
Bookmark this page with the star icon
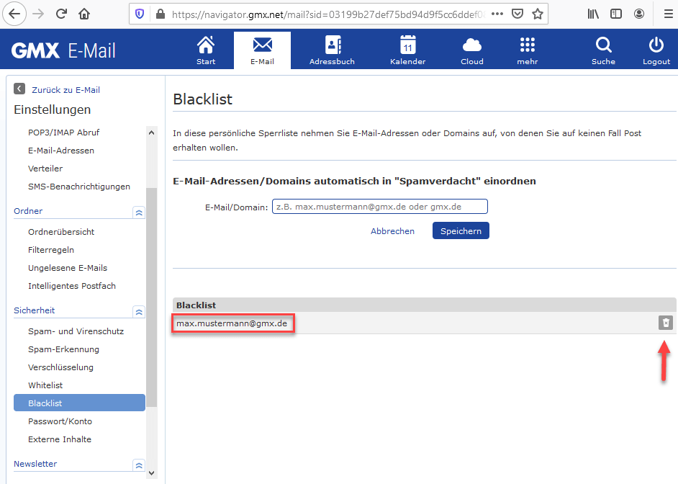(538, 14)
